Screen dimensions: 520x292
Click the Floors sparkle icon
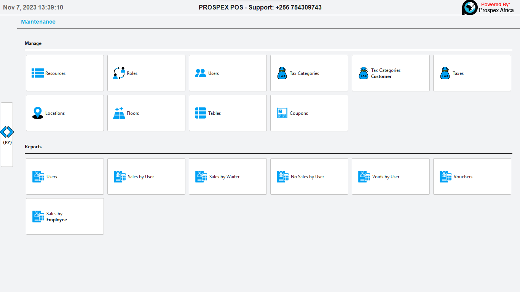point(119,113)
